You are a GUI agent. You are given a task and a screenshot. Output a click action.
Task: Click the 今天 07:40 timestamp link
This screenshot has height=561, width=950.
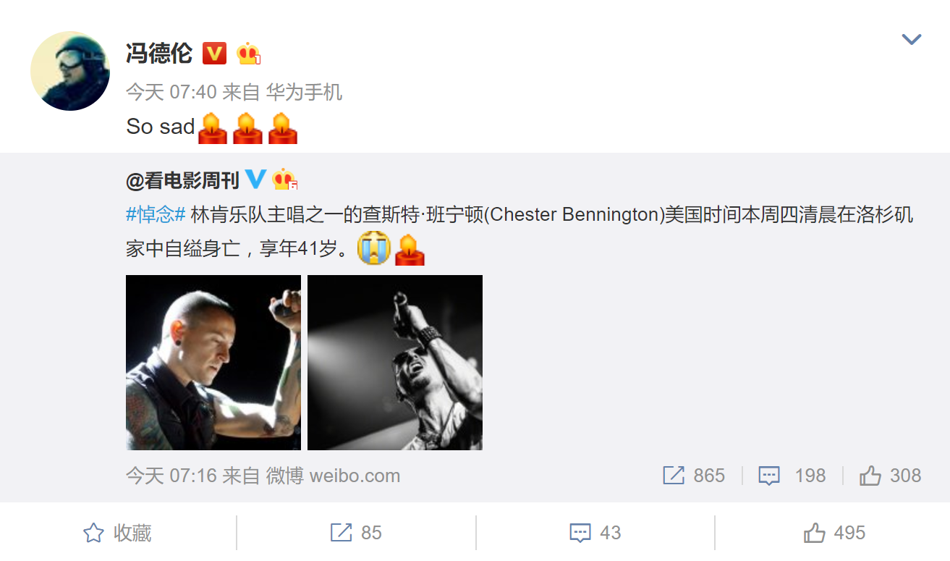(171, 92)
